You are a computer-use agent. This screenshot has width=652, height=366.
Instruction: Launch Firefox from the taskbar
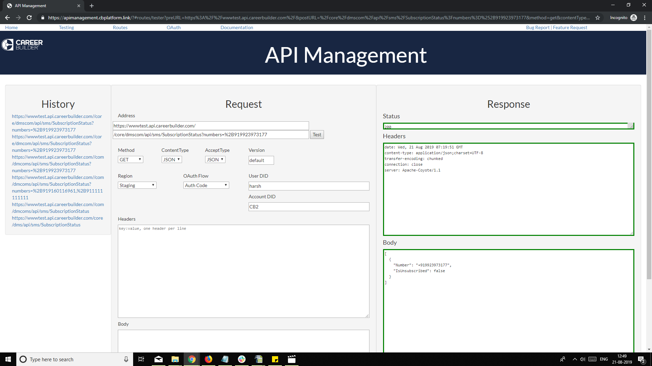[208, 359]
